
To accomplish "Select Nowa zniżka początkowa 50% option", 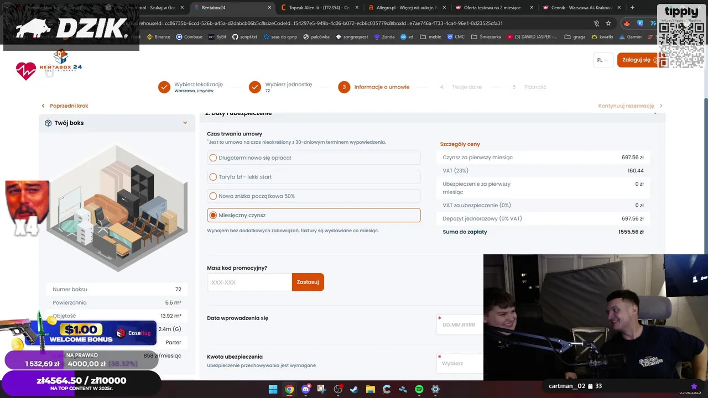I will (314, 196).
